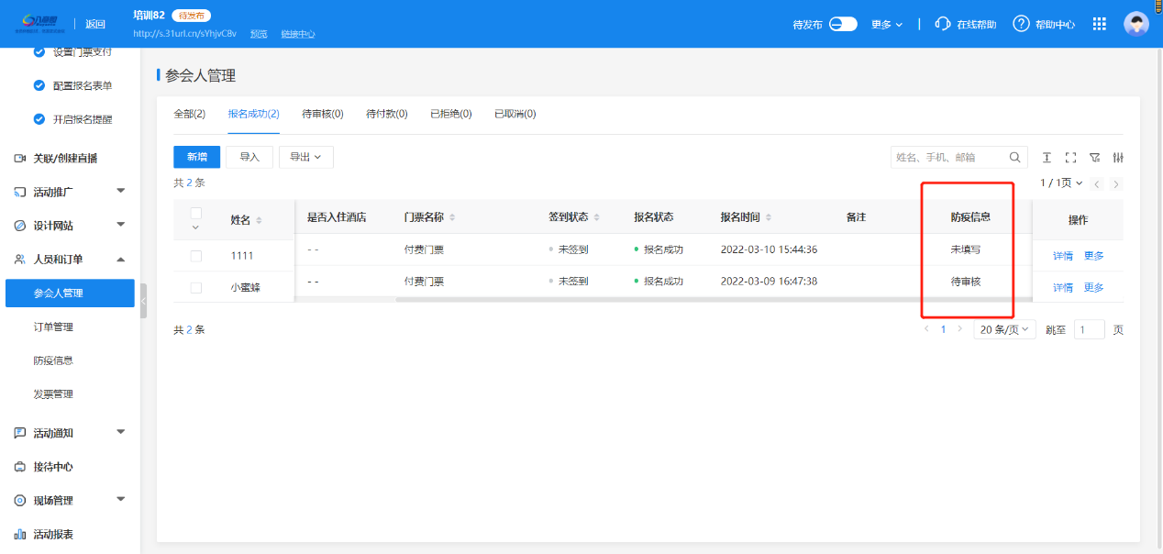The image size is (1163, 554).
Task: Click the 活动通知 message icon
Action: pyautogui.click(x=20, y=433)
